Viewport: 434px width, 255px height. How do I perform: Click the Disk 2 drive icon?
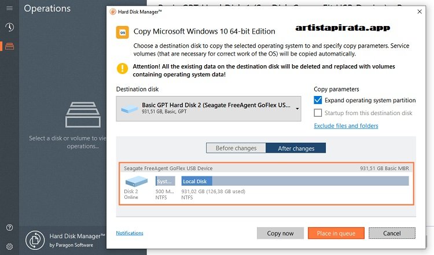click(136, 182)
